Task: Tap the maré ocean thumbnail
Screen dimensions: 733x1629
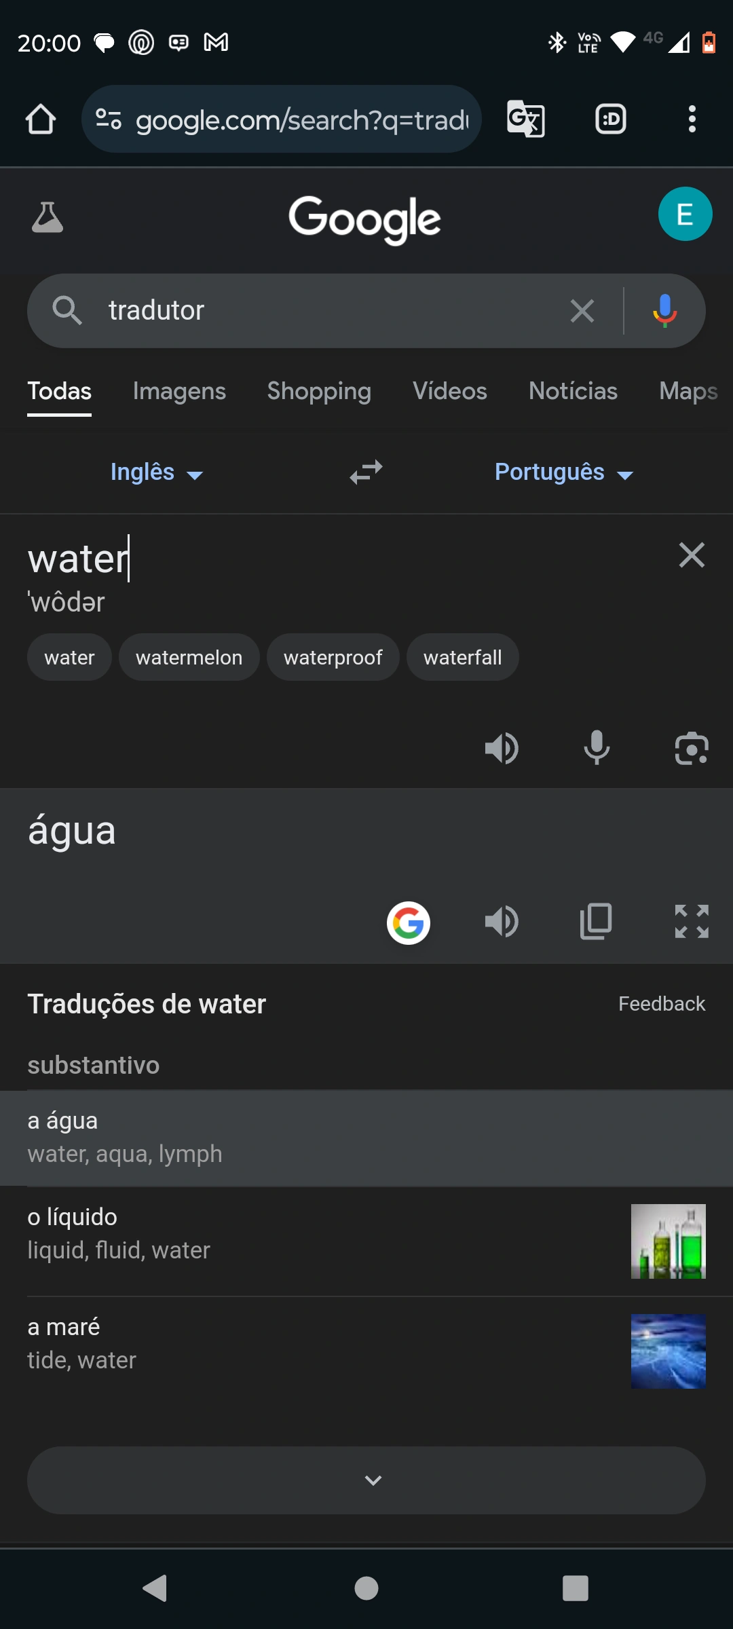Action: (668, 1351)
